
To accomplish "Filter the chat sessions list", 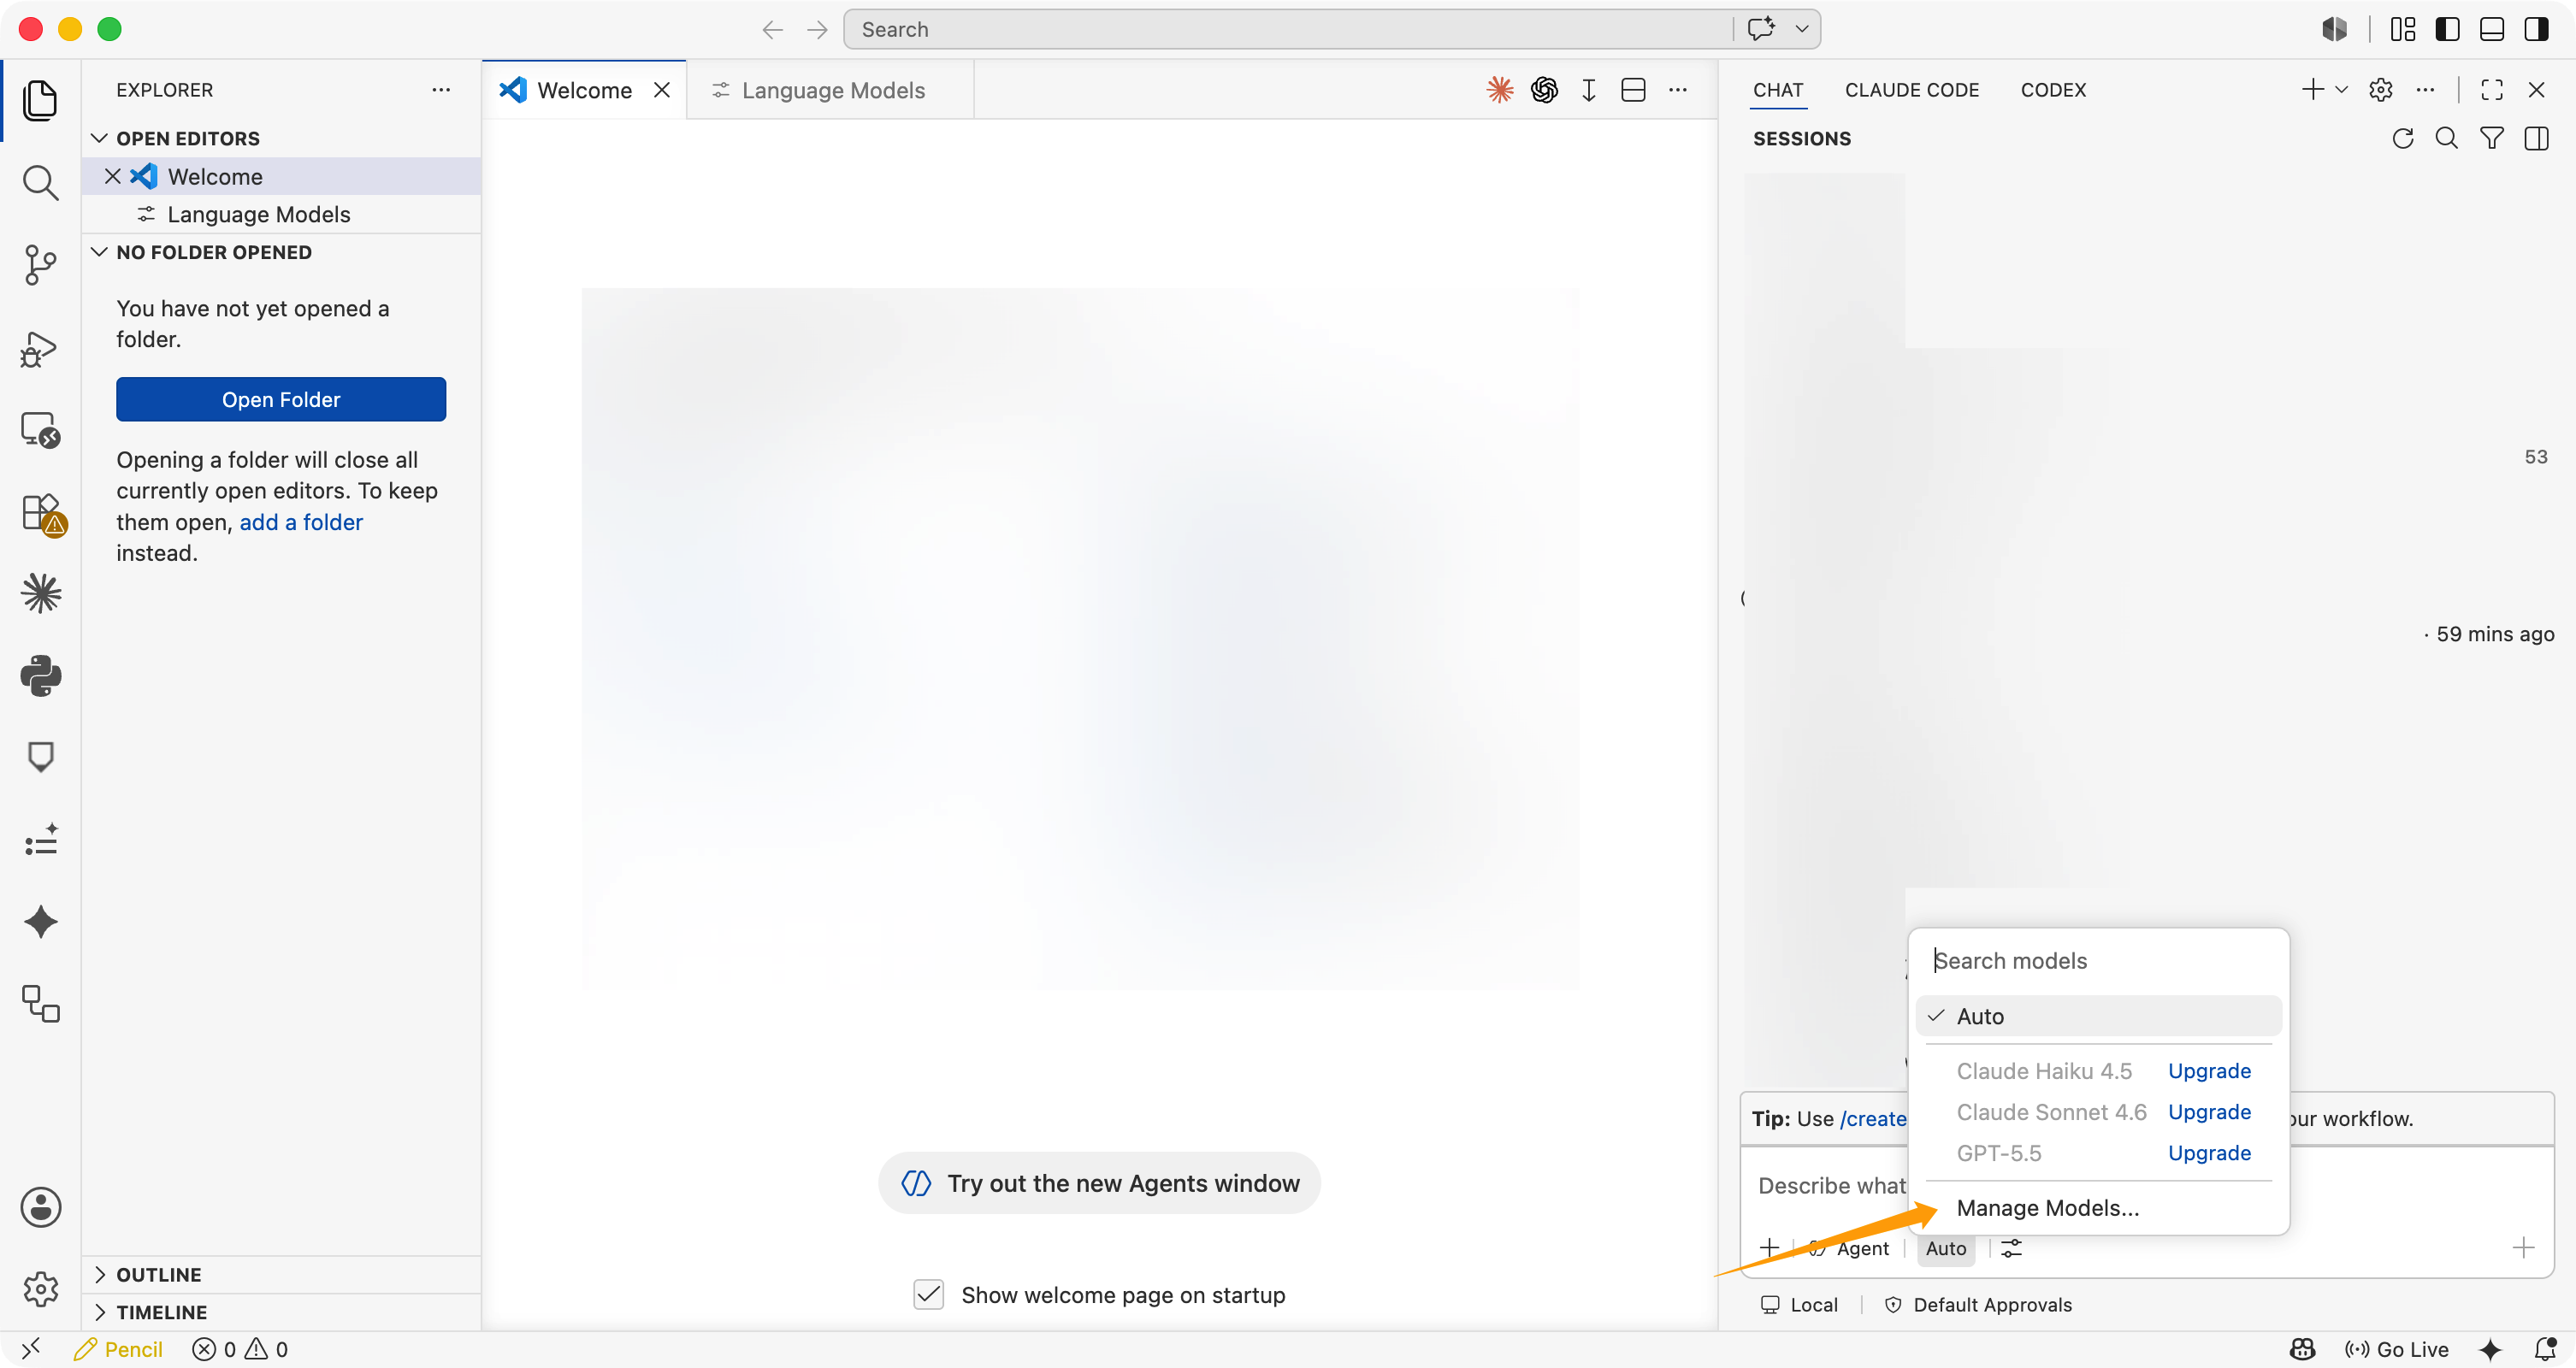I will pyautogui.click(x=2491, y=138).
